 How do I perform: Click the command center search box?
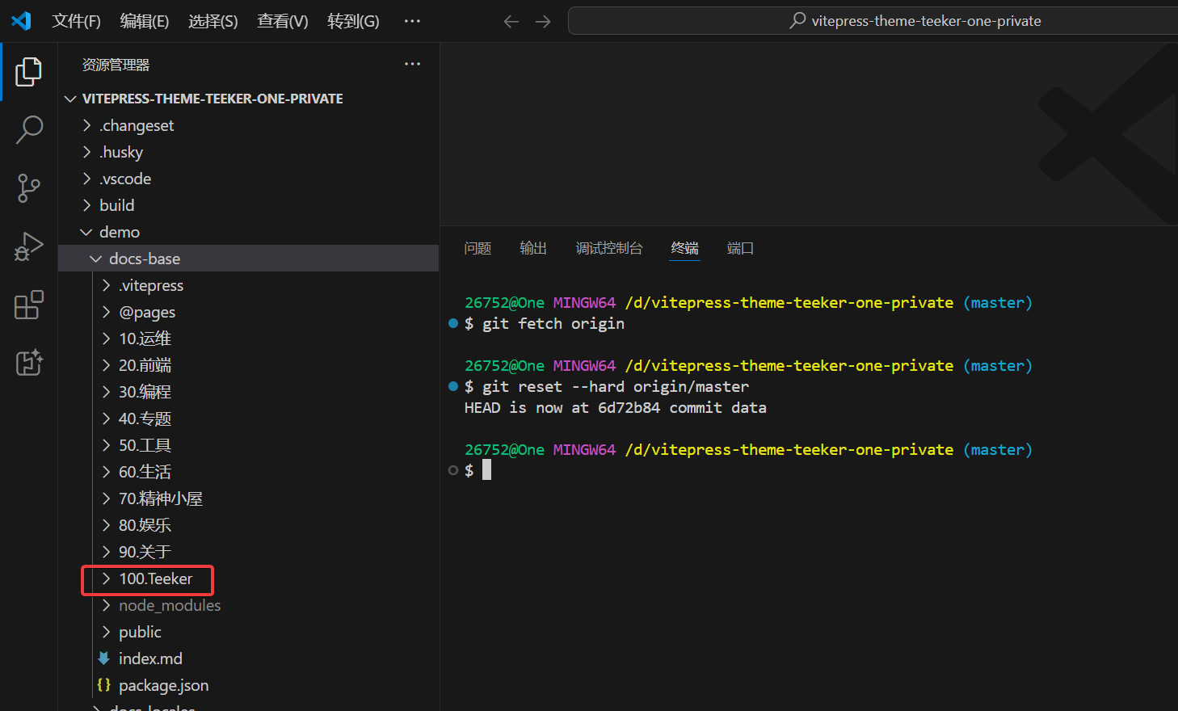[x=873, y=21]
